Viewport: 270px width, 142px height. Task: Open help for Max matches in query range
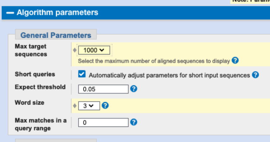point(134,122)
